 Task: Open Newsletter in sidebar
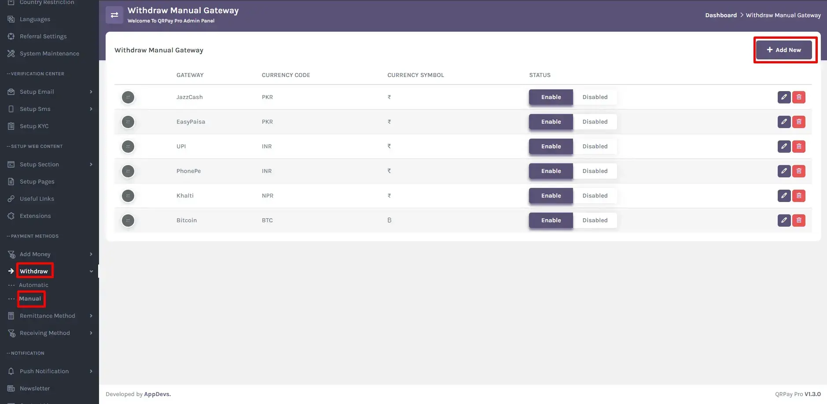35,388
